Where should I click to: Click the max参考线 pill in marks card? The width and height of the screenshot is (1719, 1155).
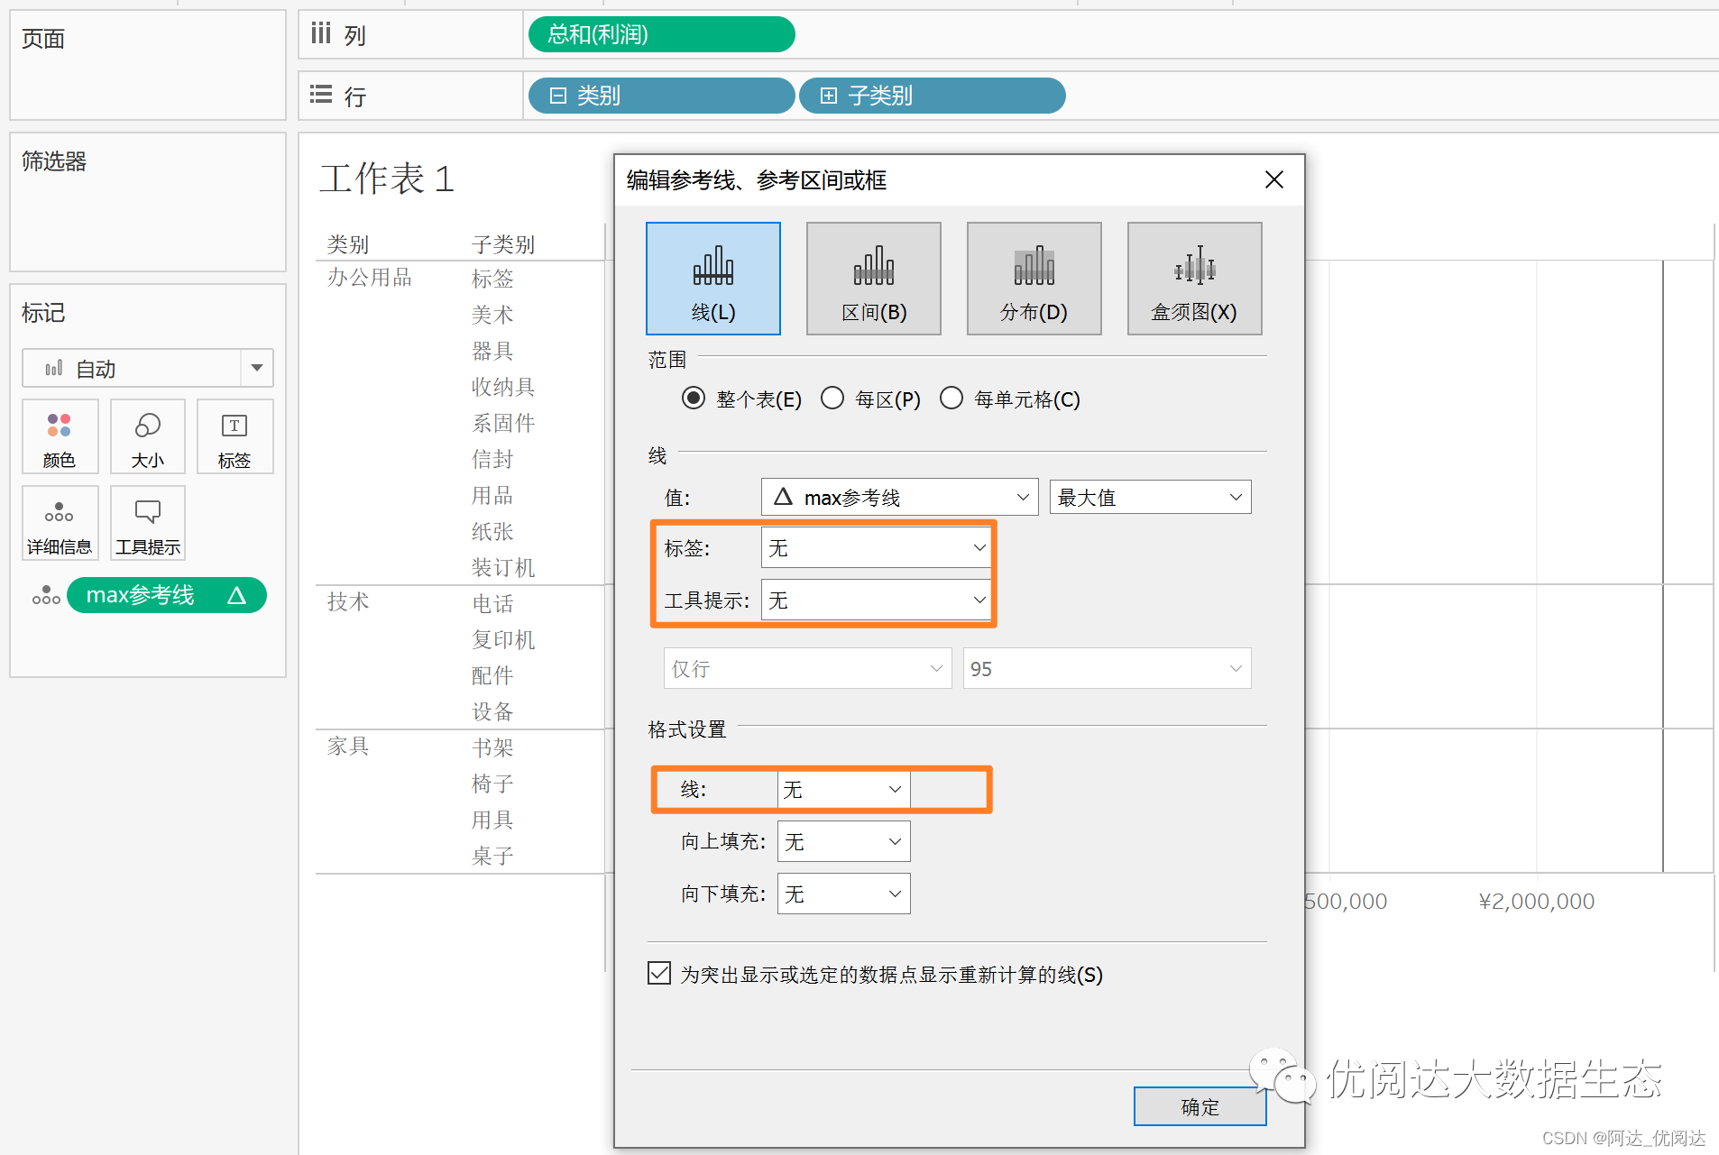[x=167, y=595]
